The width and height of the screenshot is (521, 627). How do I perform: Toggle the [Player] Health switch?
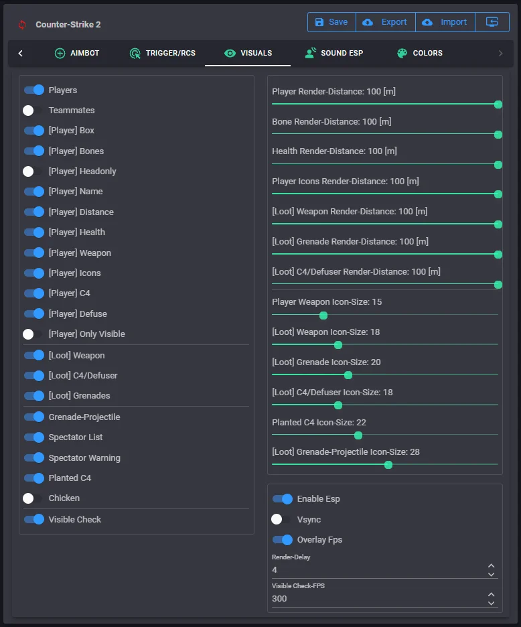click(x=34, y=232)
